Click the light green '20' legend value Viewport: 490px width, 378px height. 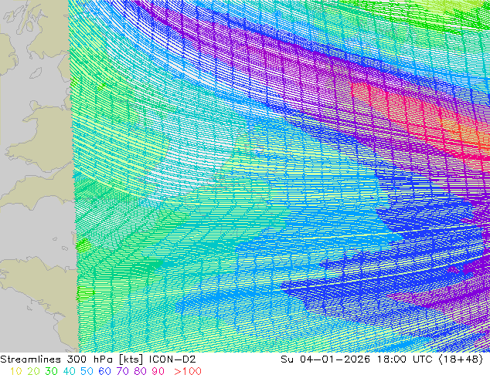tap(33, 371)
